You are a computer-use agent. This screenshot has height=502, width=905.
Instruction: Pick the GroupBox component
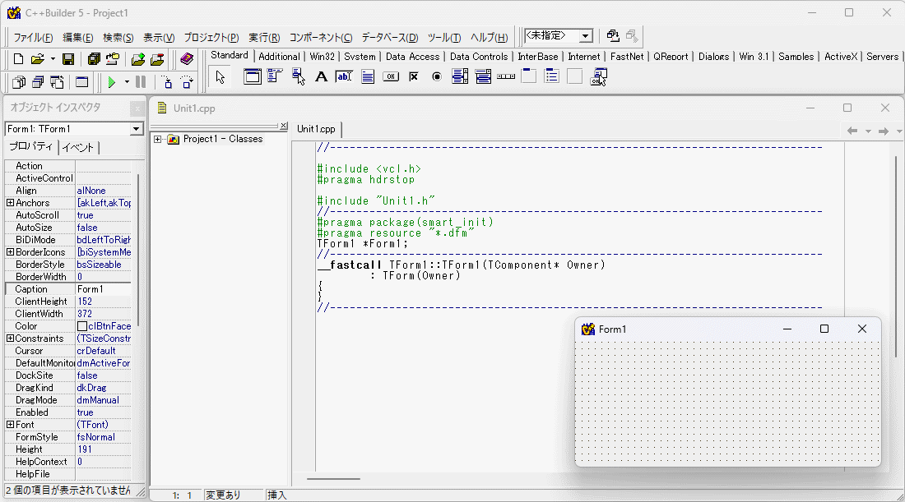(529, 76)
